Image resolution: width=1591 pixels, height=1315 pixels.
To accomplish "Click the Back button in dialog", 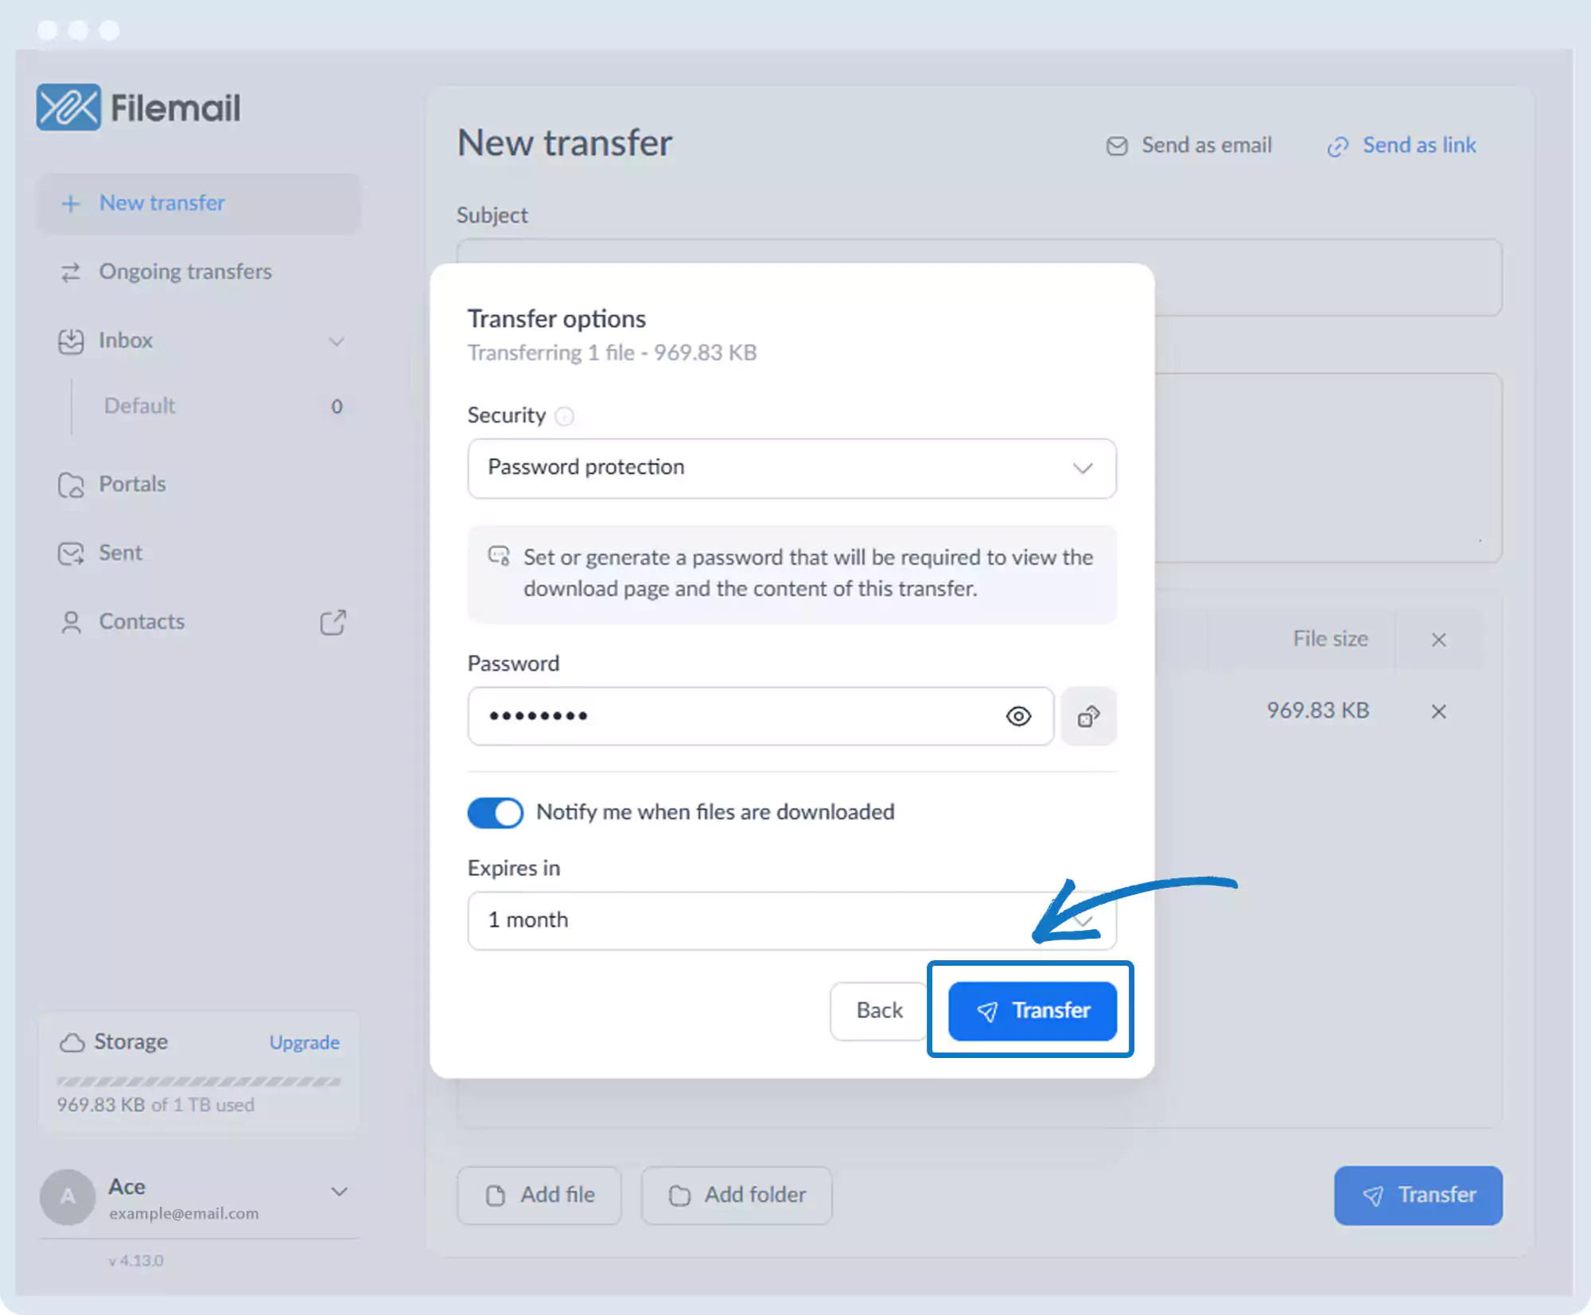I will [x=879, y=1010].
